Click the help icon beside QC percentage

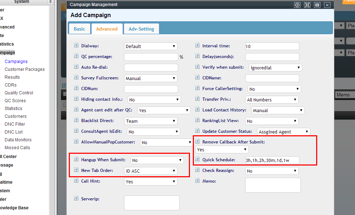click(76, 56)
